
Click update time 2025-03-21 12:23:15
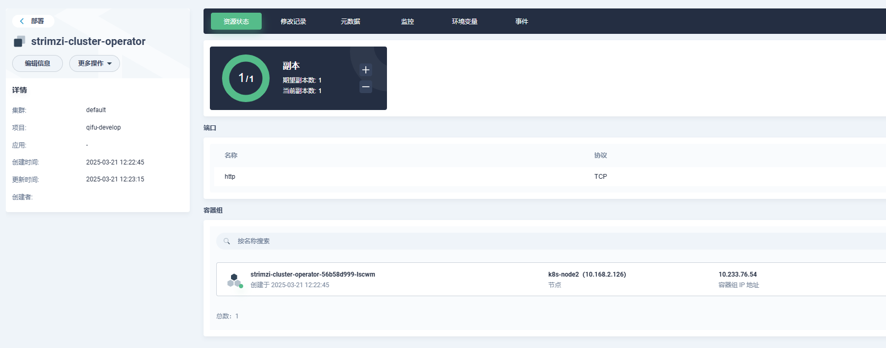pos(115,179)
